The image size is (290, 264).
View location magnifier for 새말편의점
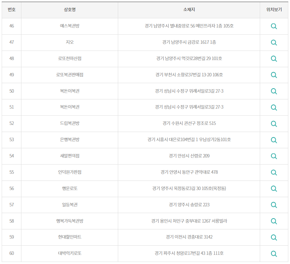point(274,156)
